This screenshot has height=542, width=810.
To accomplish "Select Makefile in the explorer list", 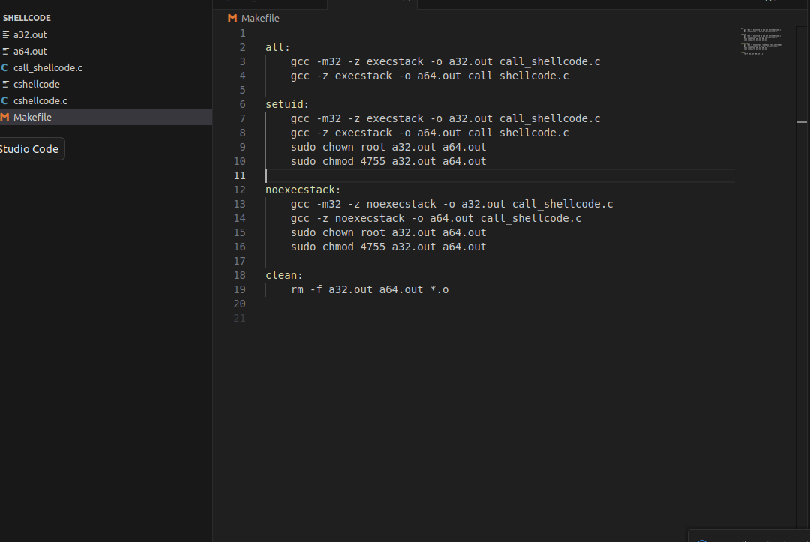I will [x=106, y=117].
